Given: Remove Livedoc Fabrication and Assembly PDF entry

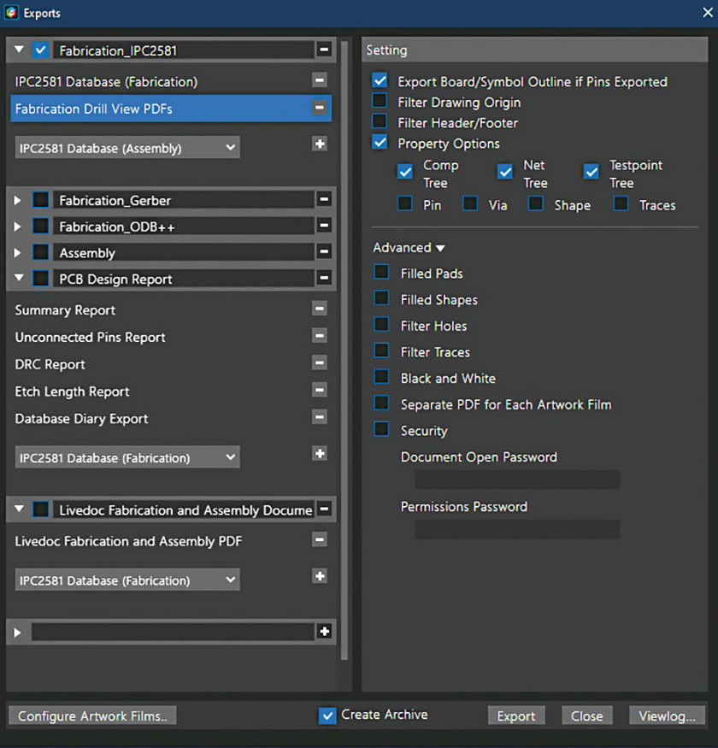Looking at the screenshot, I should pyautogui.click(x=319, y=540).
